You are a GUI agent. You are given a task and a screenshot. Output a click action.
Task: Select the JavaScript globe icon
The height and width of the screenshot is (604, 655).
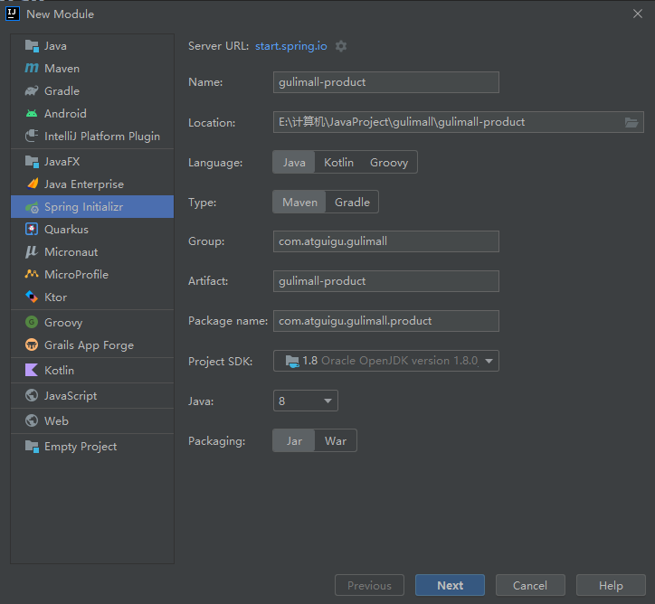point(32,395)
